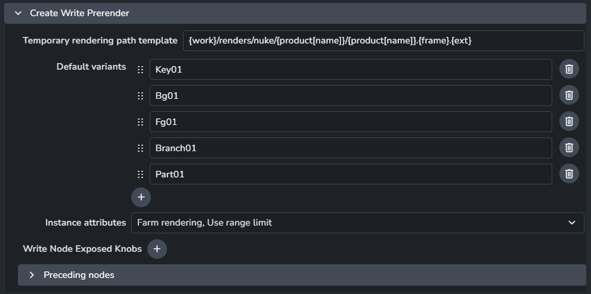The width and height of the screenshot is (591, 294).
Task: Click drag handle beside Fg01
Action: 141,122
